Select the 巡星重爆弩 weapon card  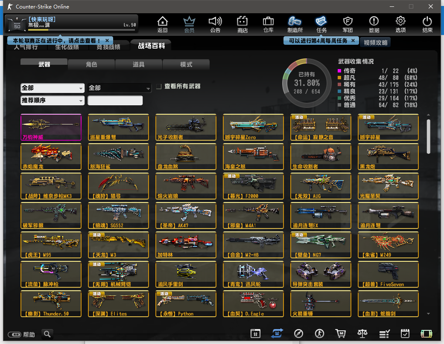click(x=118, y=127)
